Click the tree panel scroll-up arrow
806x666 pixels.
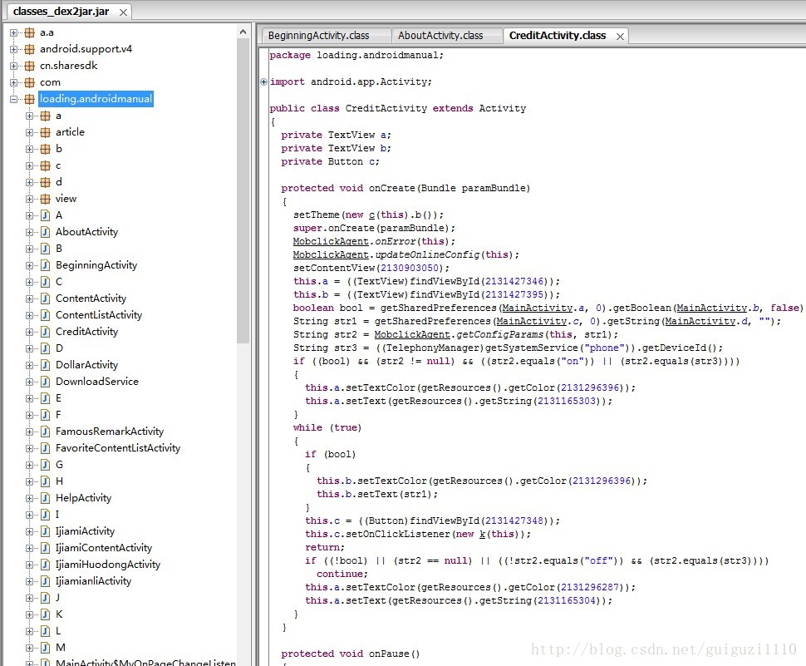[x=243, y=32]
